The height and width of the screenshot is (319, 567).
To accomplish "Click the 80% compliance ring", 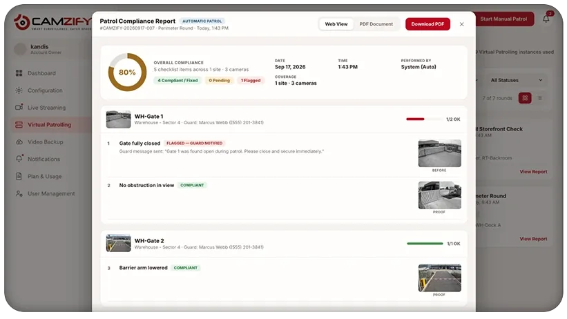I will tap(127, 72).
